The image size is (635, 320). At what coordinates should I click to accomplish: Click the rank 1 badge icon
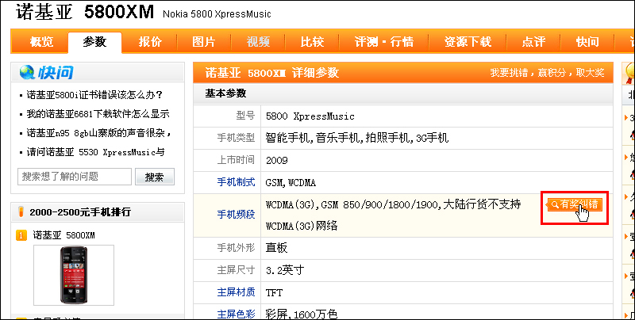[x=21, y=235]
